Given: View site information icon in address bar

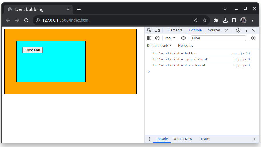Looking at the screenshot, I should [38, 20].
